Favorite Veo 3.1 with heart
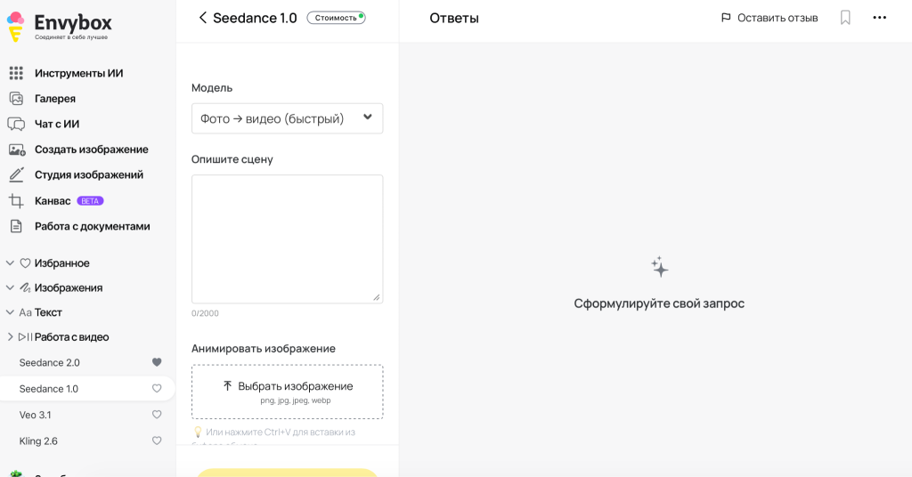This screenshot has height=477, width=912. 157,414
